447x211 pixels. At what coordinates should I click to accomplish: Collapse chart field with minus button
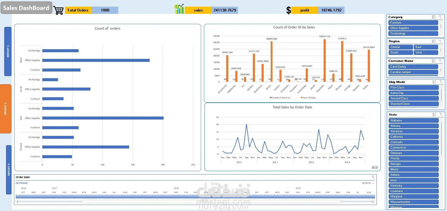point(377,167)
